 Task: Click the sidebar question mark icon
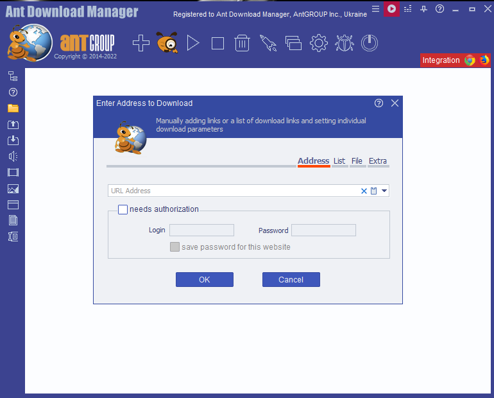coord(13,92)
